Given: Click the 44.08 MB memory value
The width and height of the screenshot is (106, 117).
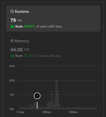Looking at the screenshot, I should pos(20,50).
